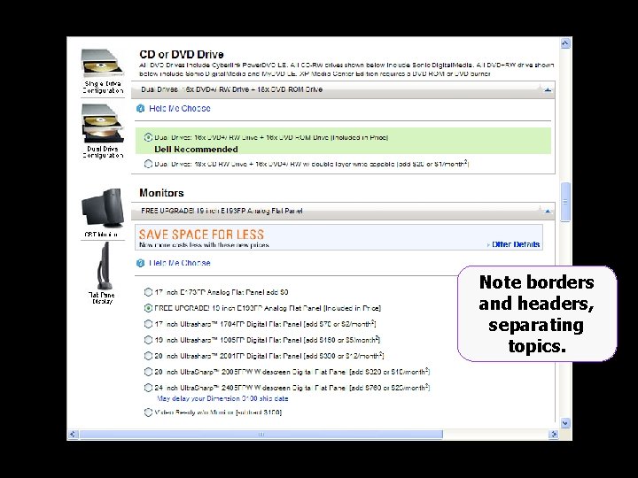Open Help Me Choose link under CD or DVD Drive
The height and width of the screenshot is (478, 638).
pos(179,109)
